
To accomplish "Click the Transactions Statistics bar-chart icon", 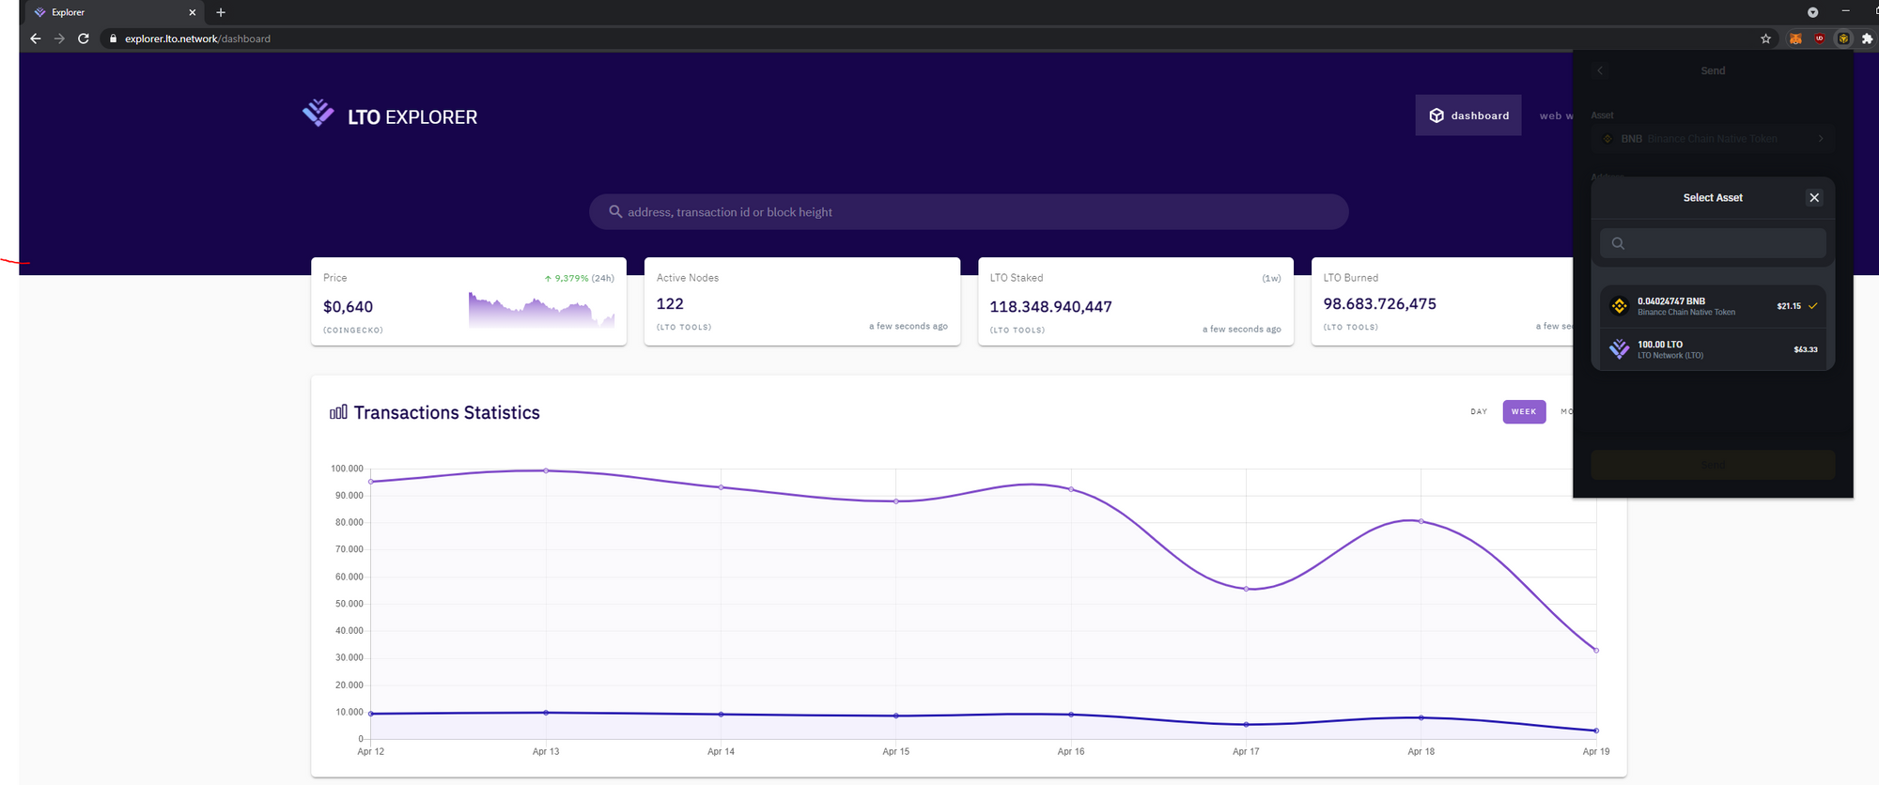I will pyautogui.click(x=338, y=411).
